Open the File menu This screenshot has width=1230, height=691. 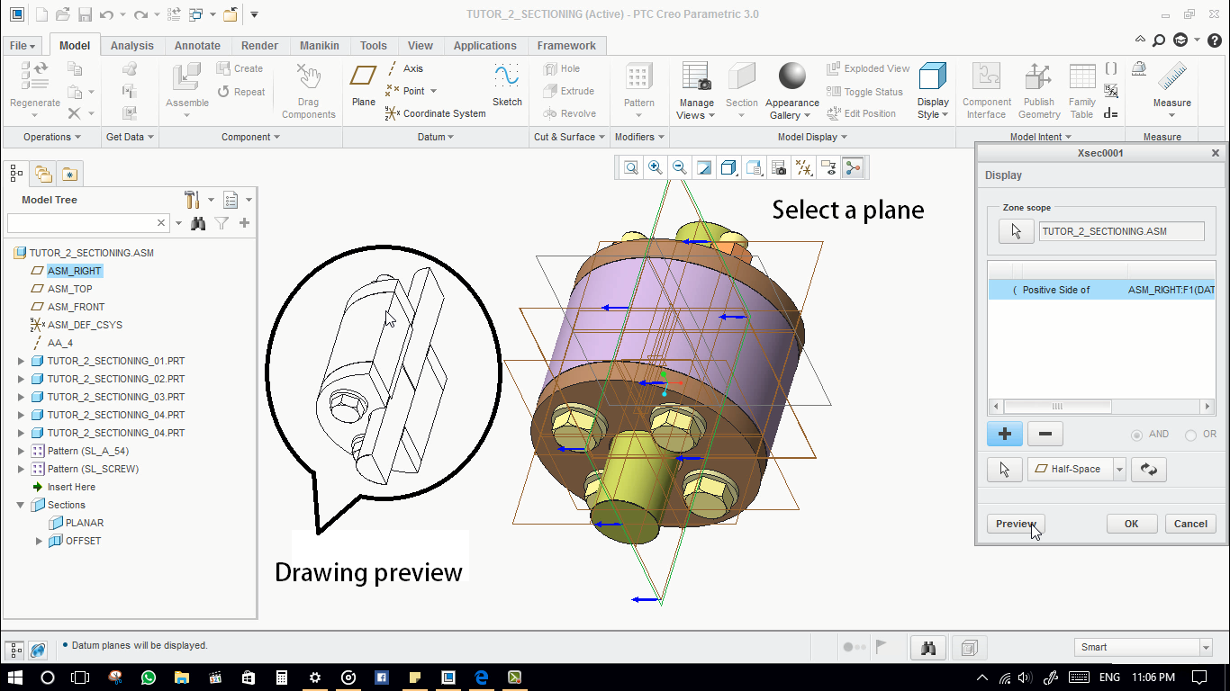(x=23, y=46)
